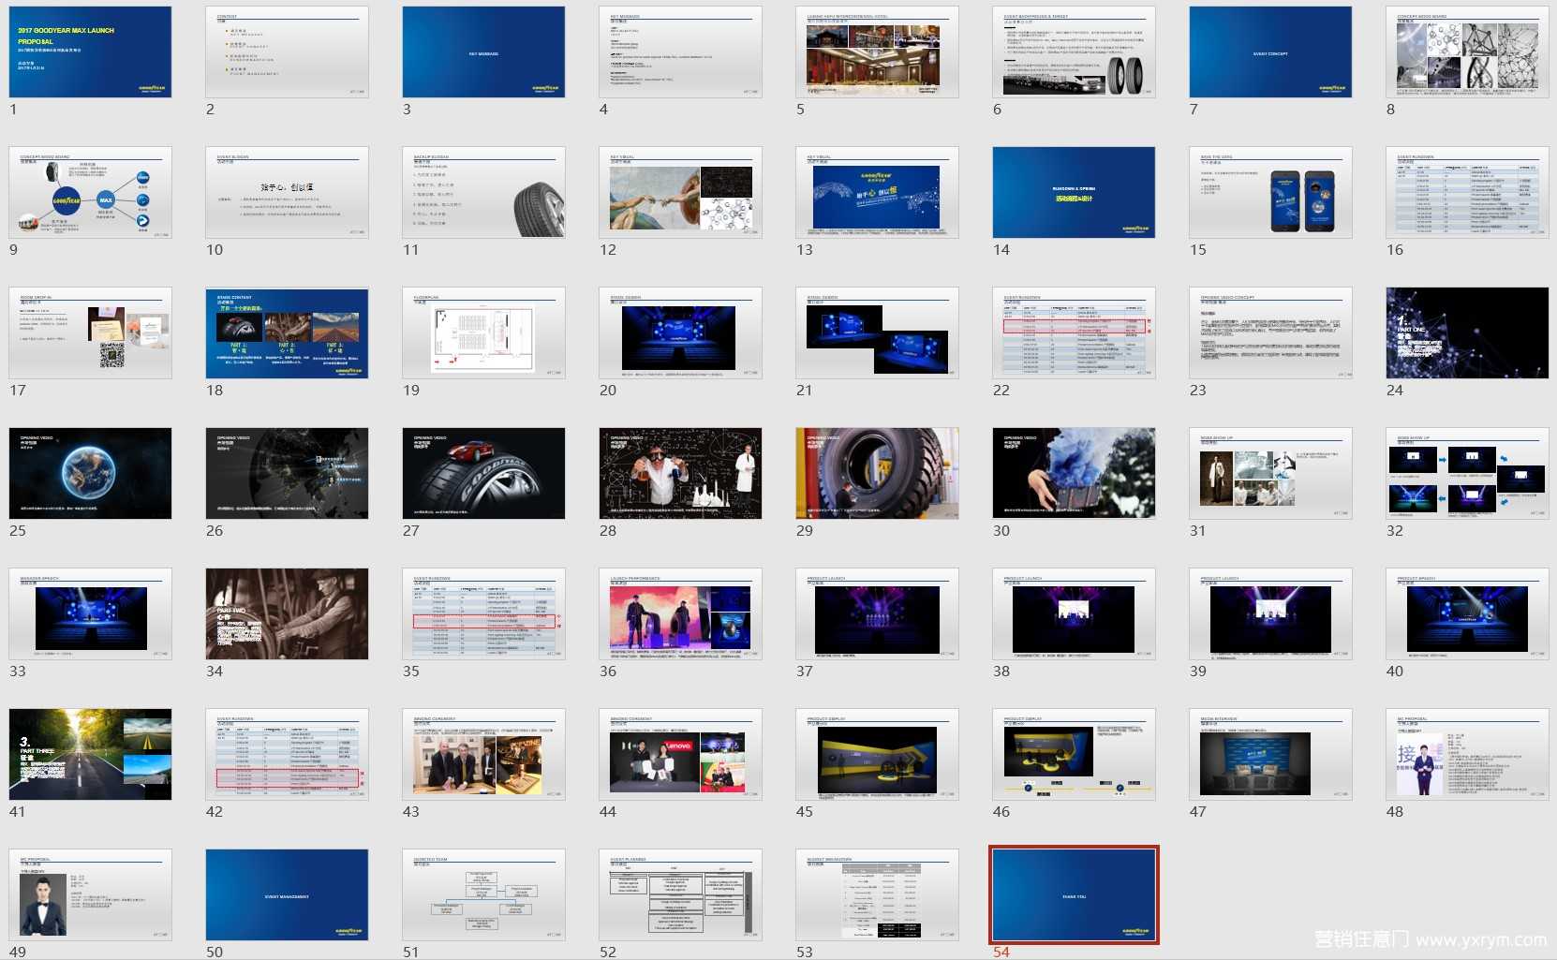Viewport: 1557px width, 960px height.
Task: Select slide 23 Opening Video Concept text
Action: point(1270,332)
